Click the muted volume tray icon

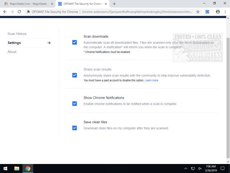point(200,169)
